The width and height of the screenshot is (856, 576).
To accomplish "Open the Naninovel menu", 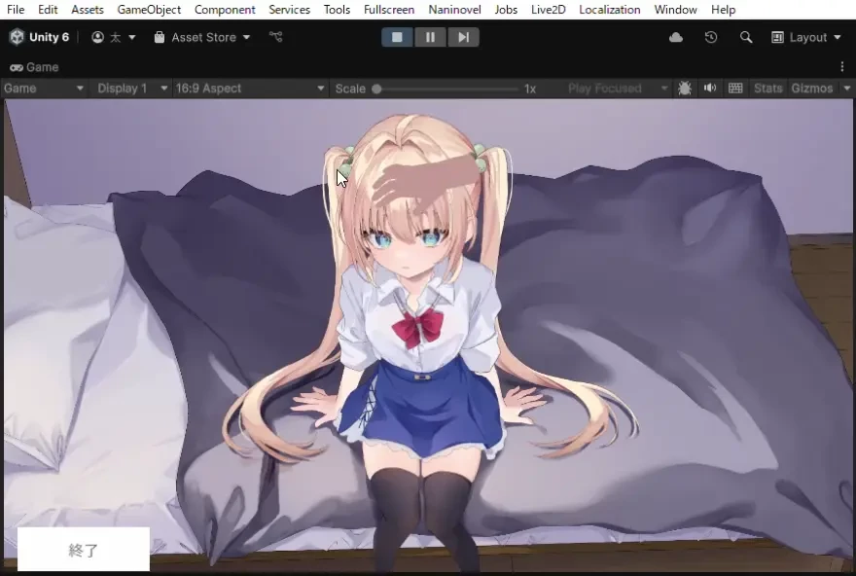I will pos(455,10).
